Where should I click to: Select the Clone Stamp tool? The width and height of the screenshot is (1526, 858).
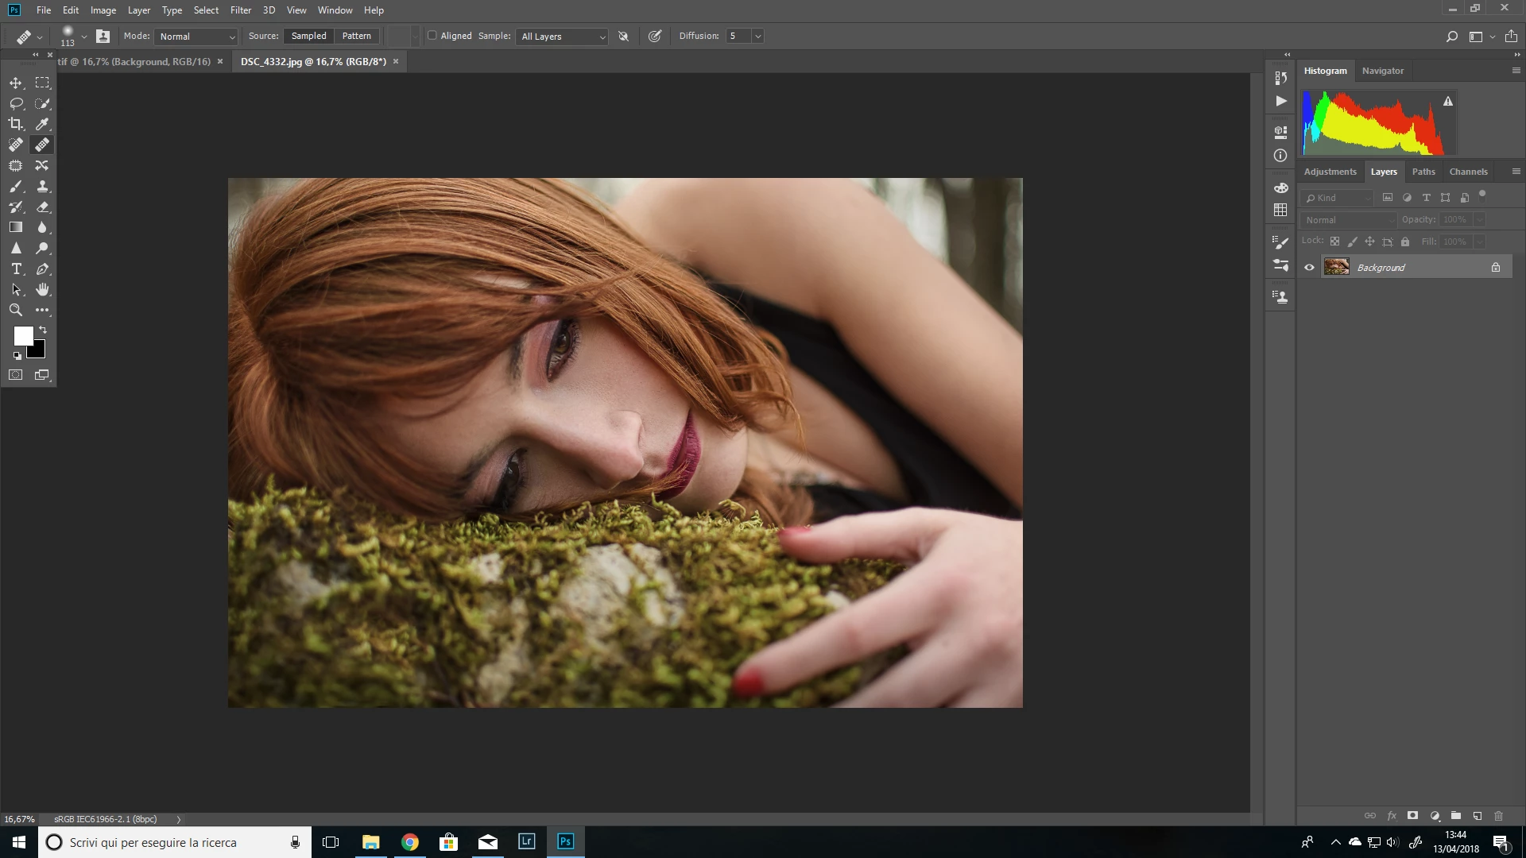[x=42, y=186]
